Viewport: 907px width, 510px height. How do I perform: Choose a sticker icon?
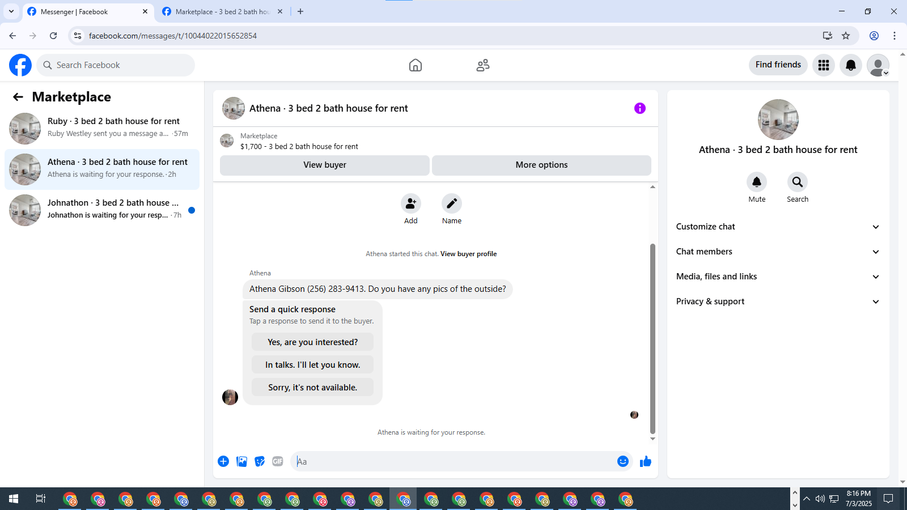click(x=260, y=461)
